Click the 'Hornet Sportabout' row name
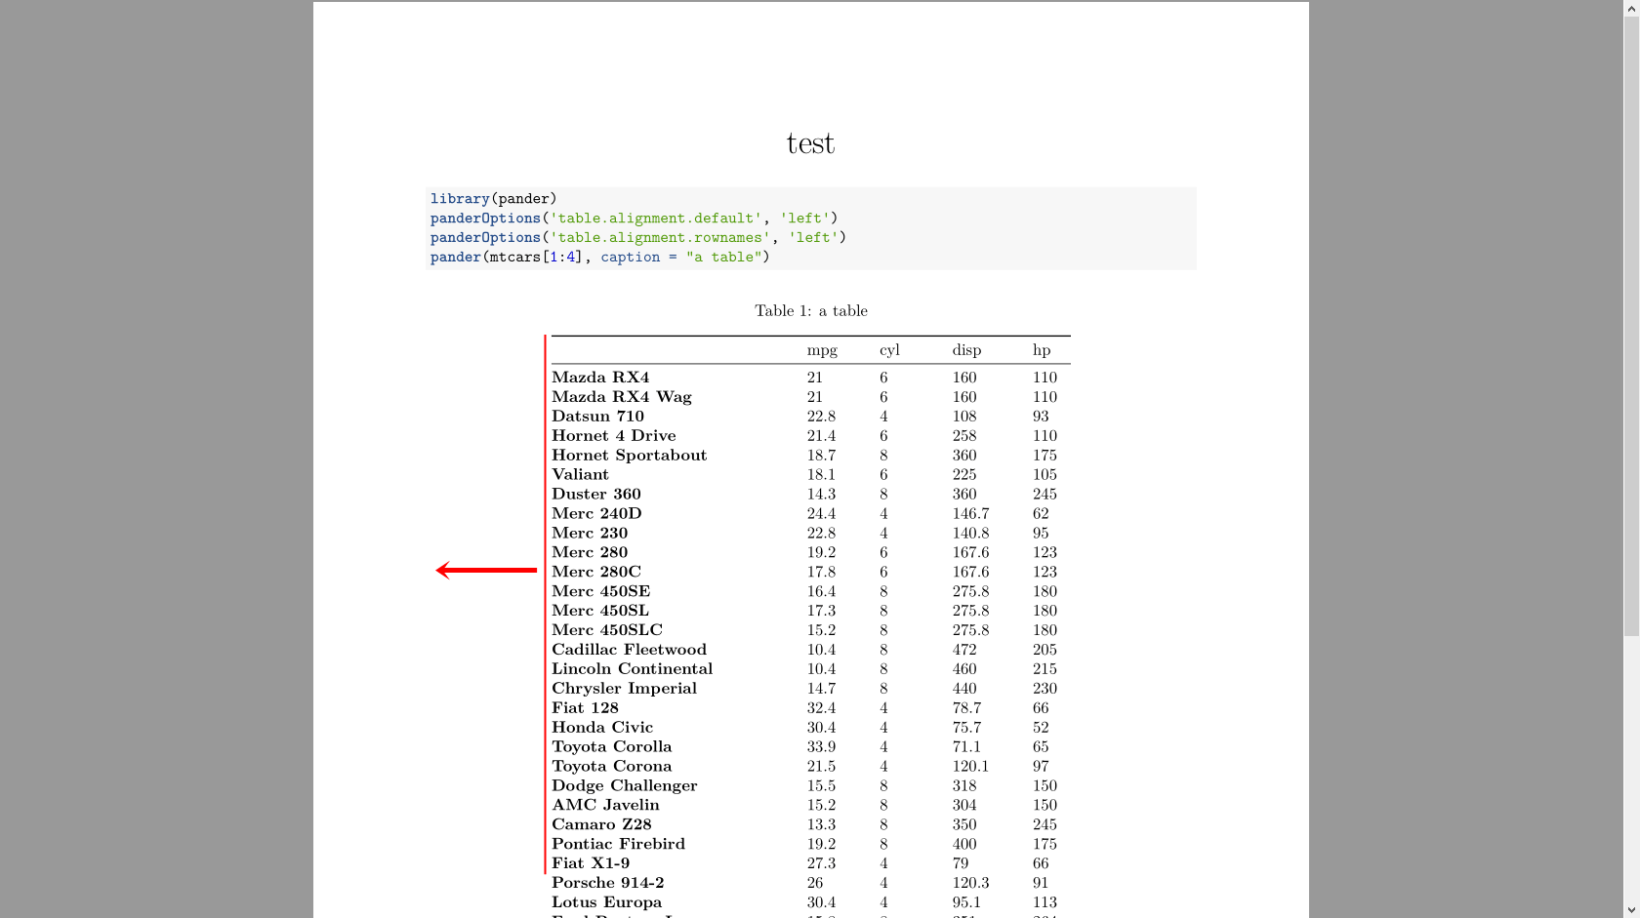Viewport: 1640px width, 918px height. (629, 455)
